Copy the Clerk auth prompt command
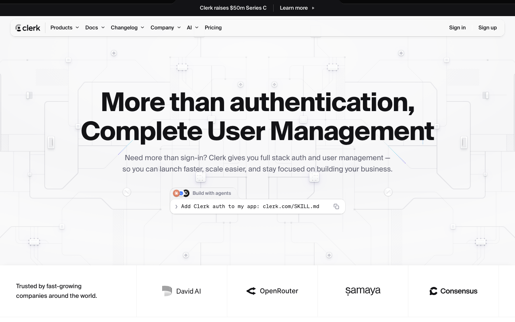The image size is (515, 322). [x=336, y=206]
